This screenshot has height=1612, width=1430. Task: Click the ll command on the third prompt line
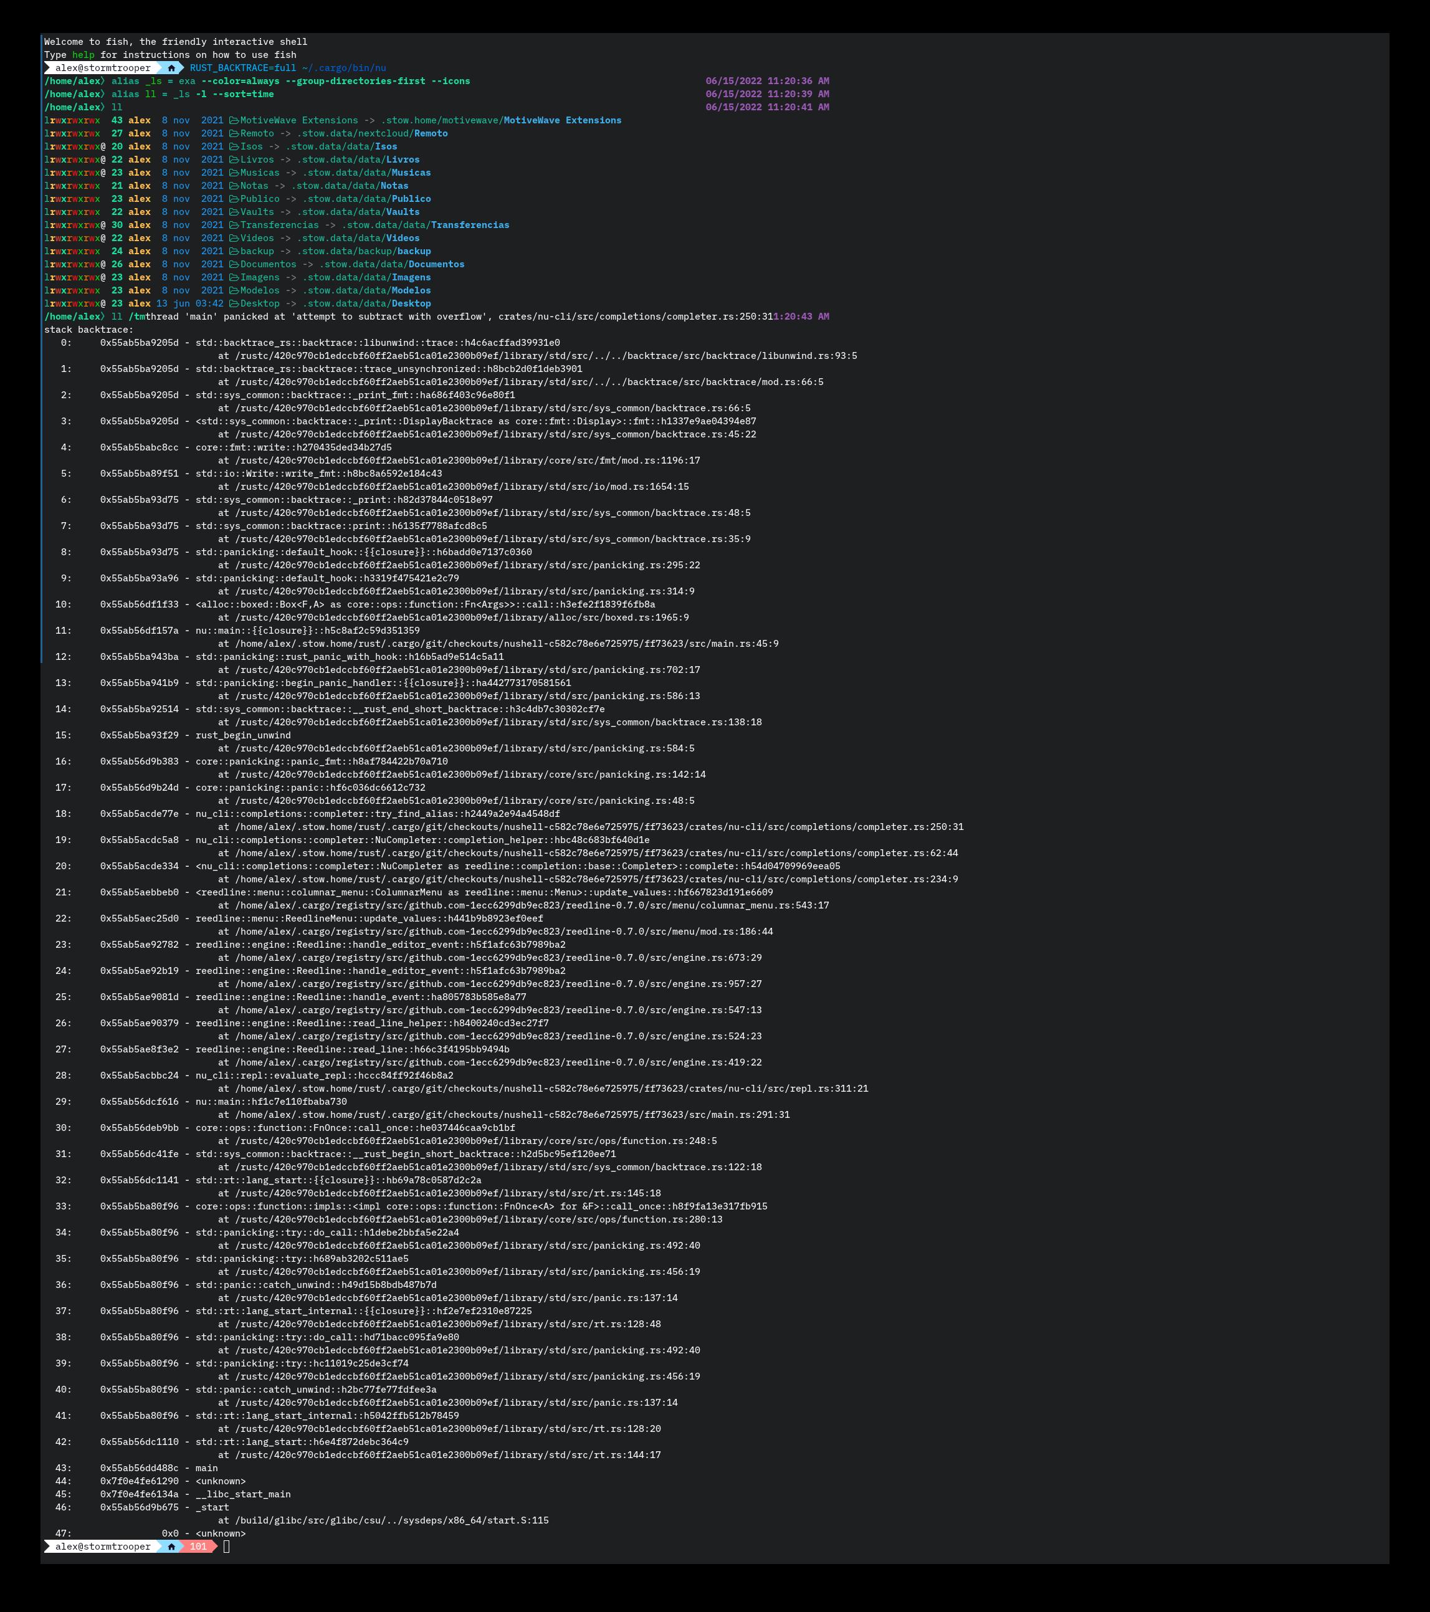(117, 107)
